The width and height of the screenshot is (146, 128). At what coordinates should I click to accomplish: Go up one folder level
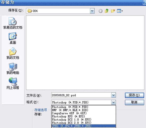pos(107,11)
